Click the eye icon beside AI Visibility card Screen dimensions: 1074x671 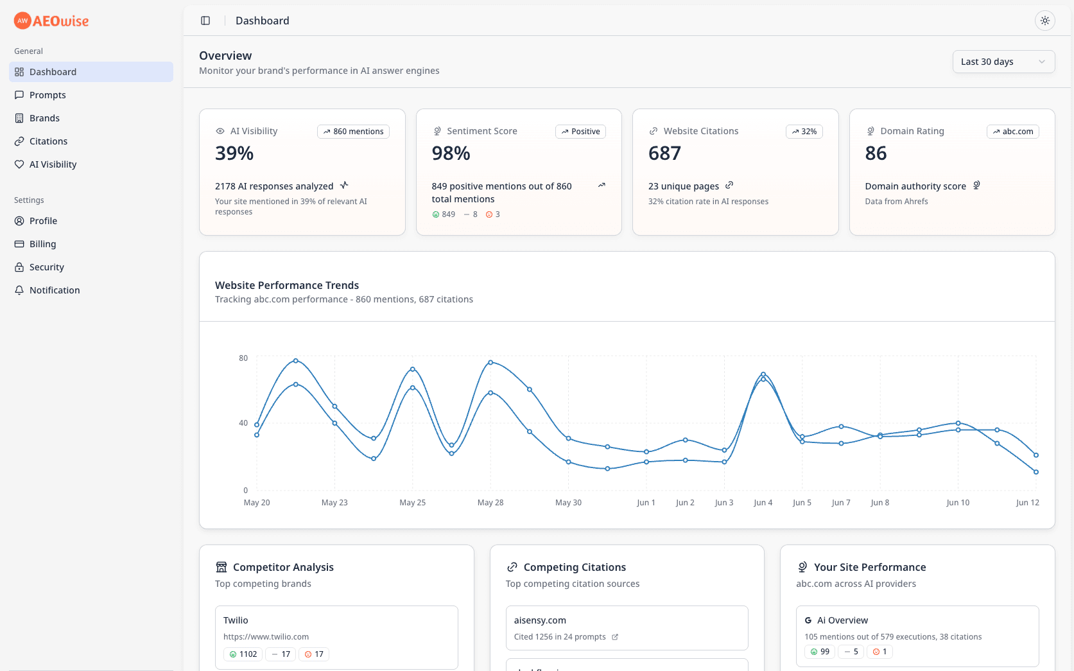tap(220, 131)
